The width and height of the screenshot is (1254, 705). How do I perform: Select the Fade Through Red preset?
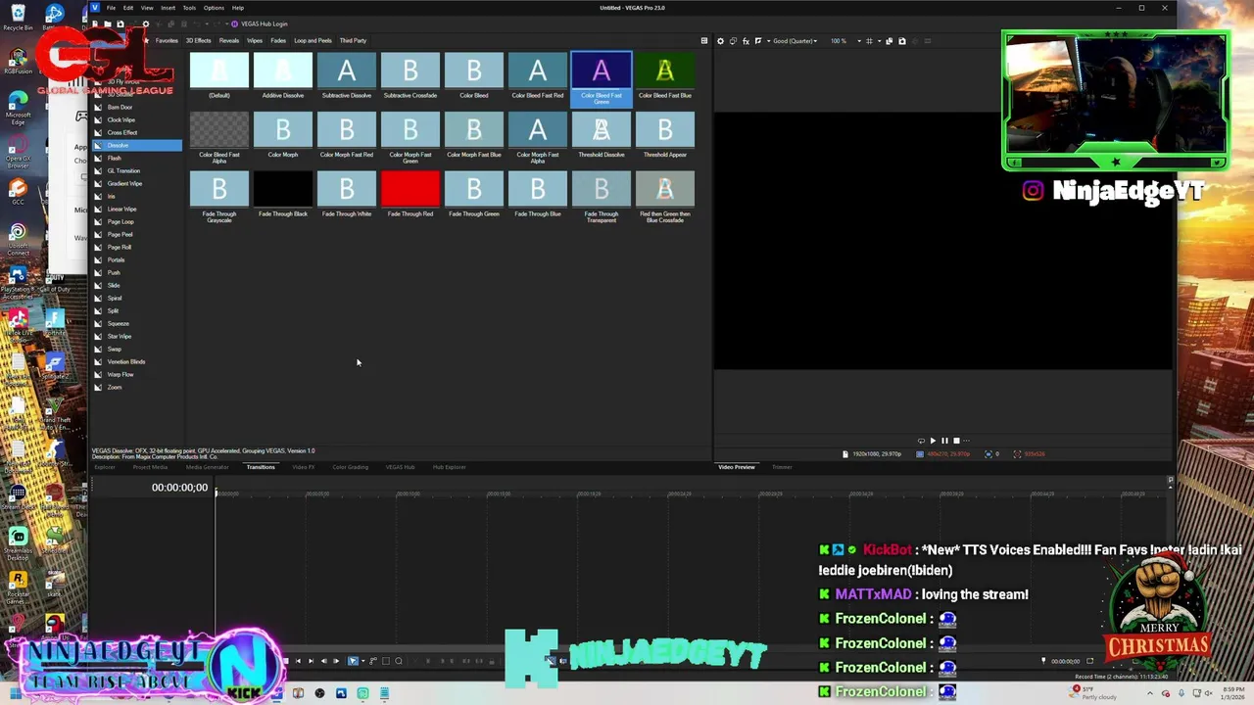[x=410, y=189]
